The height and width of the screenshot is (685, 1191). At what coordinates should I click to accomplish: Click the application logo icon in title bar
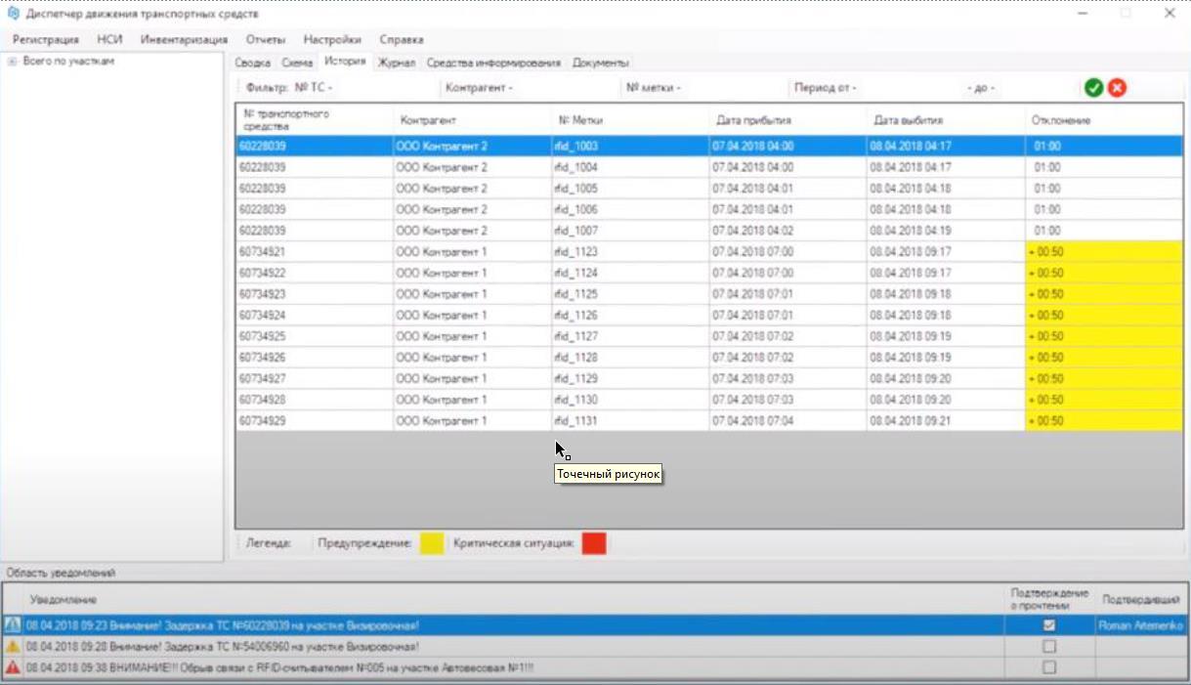click(13, 14)
